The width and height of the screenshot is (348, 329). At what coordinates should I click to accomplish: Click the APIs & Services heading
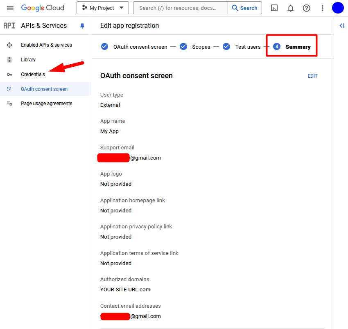[44, 26]
